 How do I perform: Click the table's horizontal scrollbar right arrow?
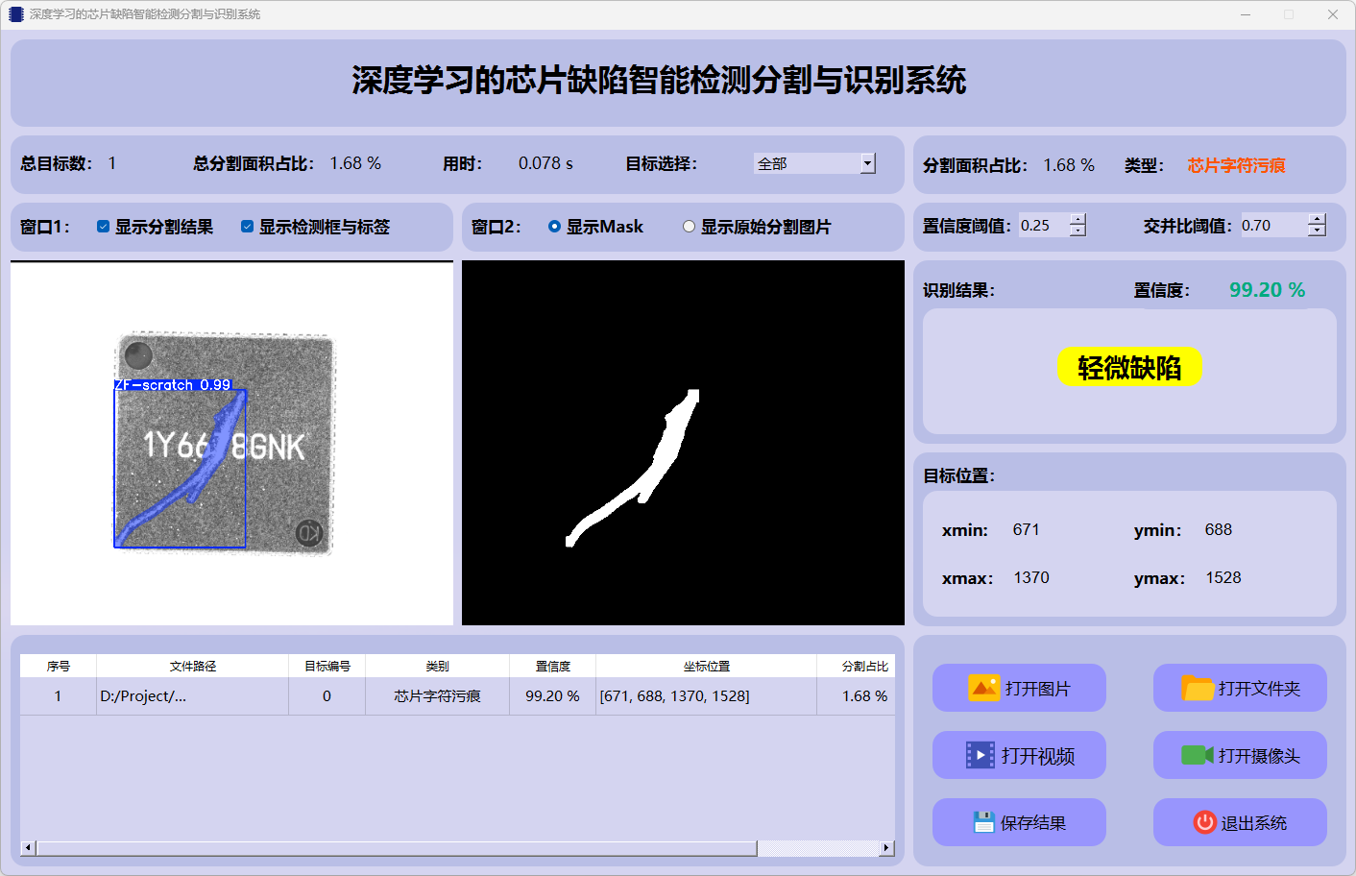click(886, 848)
